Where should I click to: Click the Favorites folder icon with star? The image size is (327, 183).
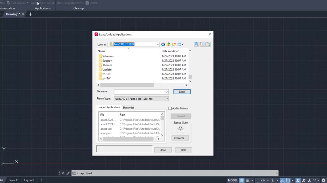202,44
